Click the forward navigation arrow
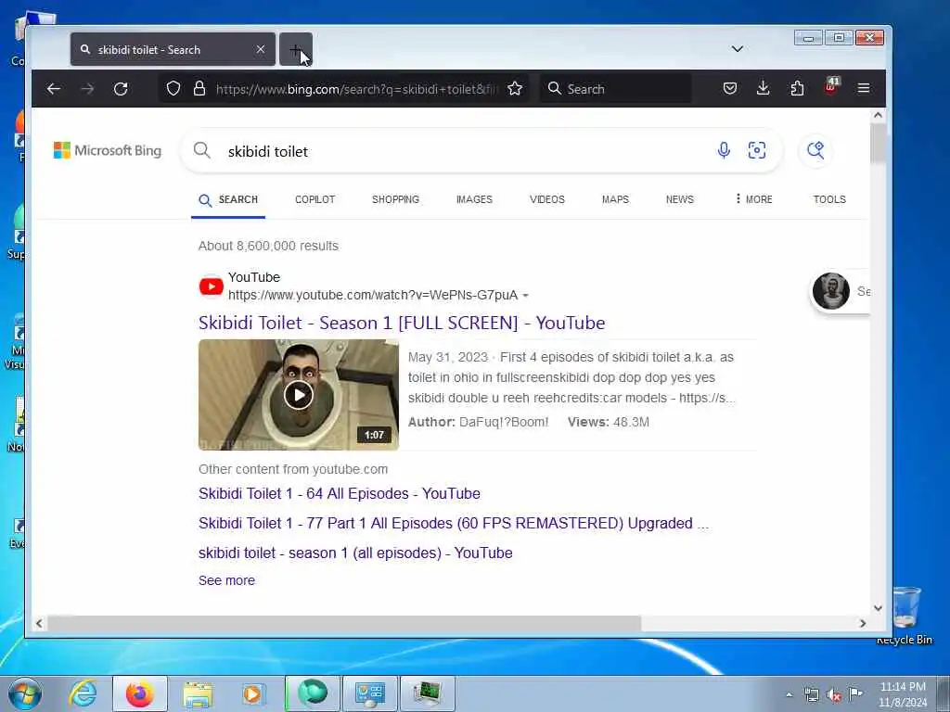This screenshot has height=712, width=950. [x=87, y=89]
